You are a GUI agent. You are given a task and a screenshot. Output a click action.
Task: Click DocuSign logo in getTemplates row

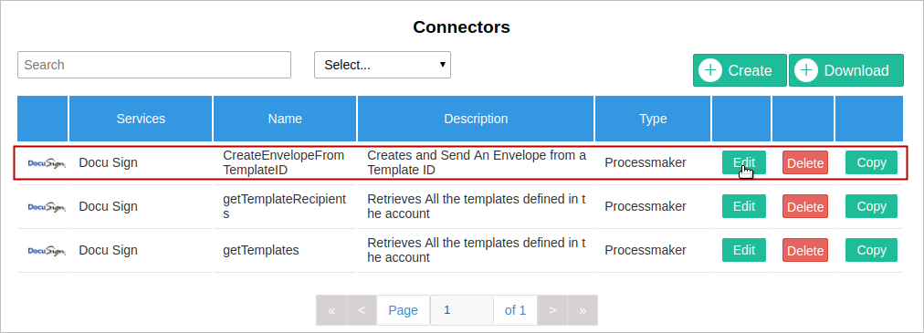tap(47, 251)
